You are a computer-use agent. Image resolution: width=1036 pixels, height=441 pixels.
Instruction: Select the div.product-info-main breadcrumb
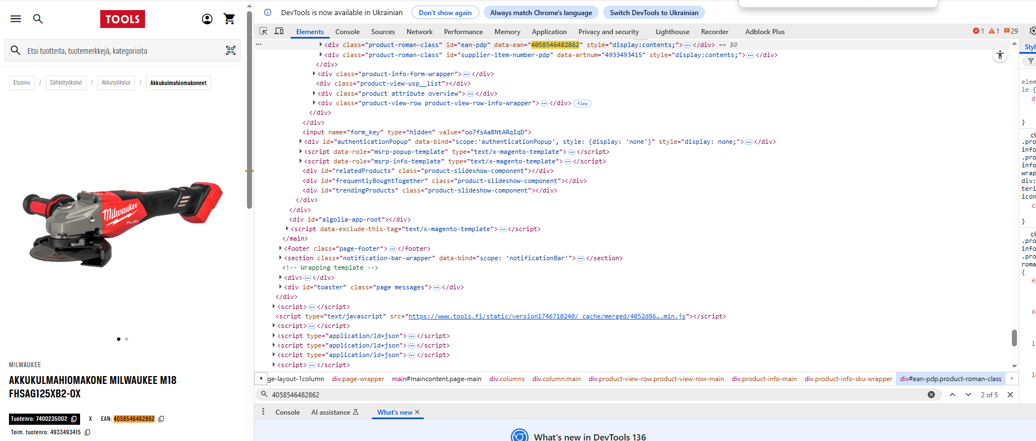coord(764,379)
